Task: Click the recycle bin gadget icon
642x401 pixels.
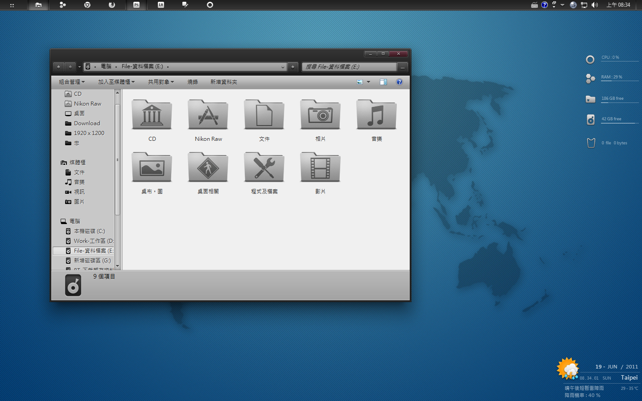Action: (x=591, y=143)
